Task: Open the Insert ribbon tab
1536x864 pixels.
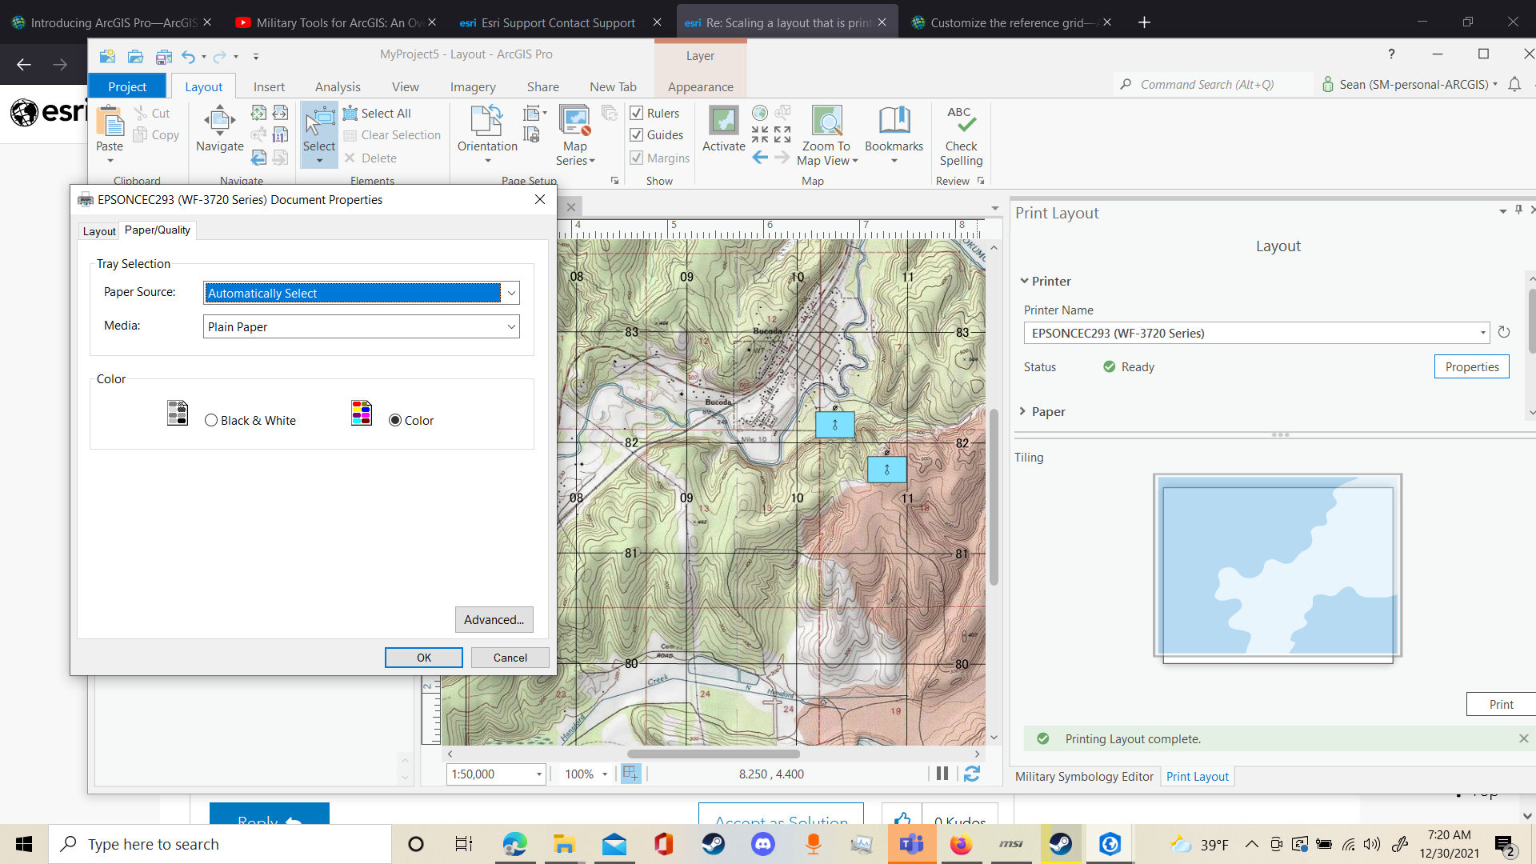Action: pyautogui.click(x=269, y=86)
